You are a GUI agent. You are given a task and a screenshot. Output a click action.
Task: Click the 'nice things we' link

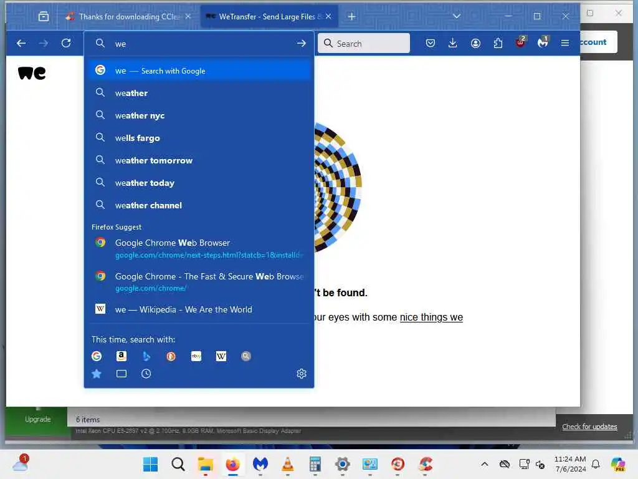(x=431, y=317)
